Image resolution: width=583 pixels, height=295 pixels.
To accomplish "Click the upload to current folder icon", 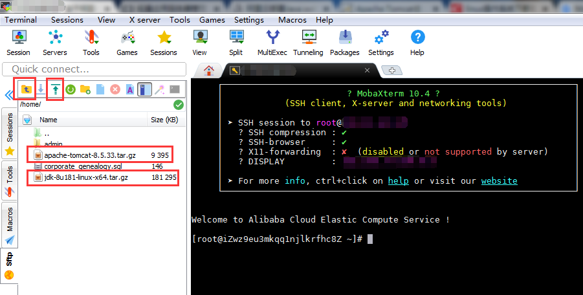I will [x=56, y=89].
